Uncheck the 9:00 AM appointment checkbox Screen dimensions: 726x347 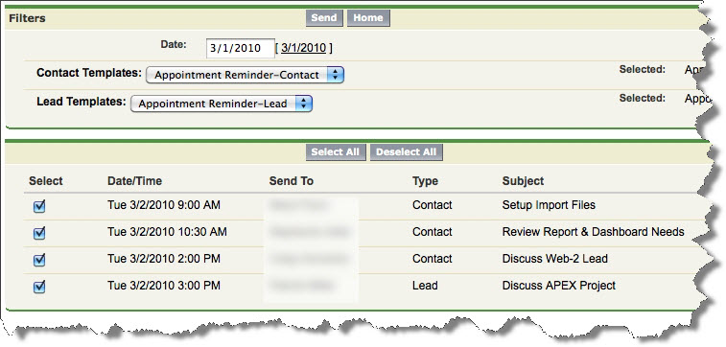pyautogui.click(x=40, y=206)
